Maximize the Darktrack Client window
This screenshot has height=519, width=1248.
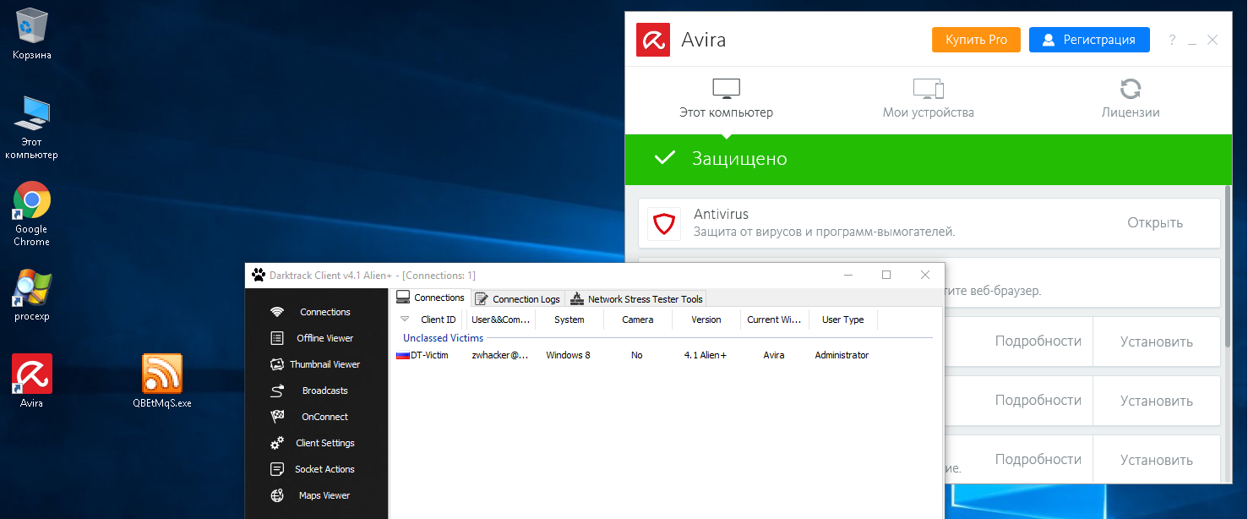pyautogui.click(x=886, y=275)
